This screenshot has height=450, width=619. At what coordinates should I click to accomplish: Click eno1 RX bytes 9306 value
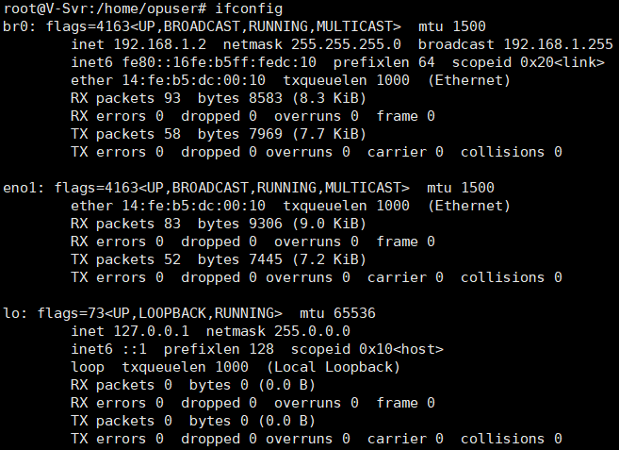coord(266,224)
